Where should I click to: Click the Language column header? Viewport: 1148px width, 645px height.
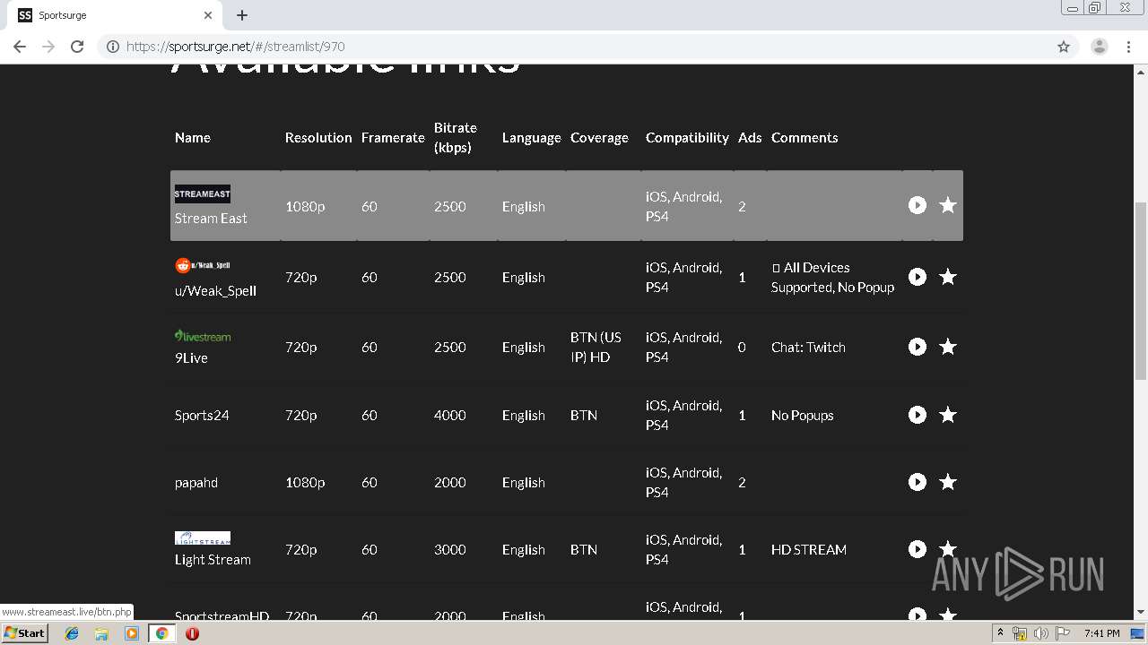pyautogui.click(x=531, y=137)
